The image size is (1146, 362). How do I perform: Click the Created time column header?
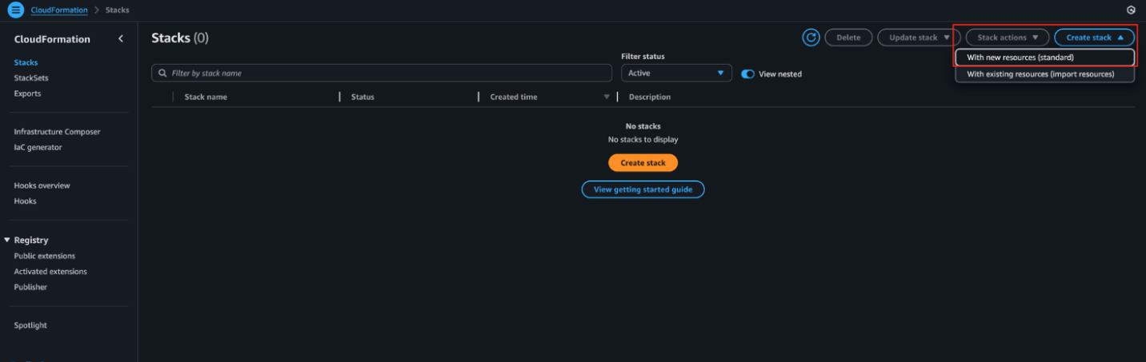pyautogui.click(x=514, y=97)
